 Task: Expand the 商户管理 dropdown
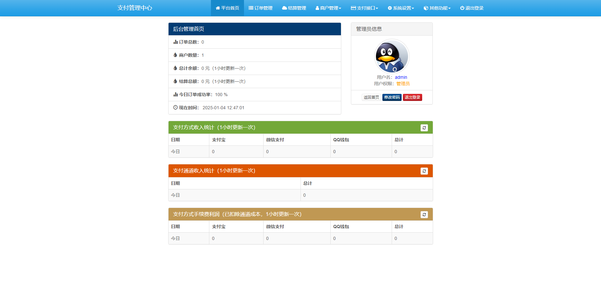(328, 8)
